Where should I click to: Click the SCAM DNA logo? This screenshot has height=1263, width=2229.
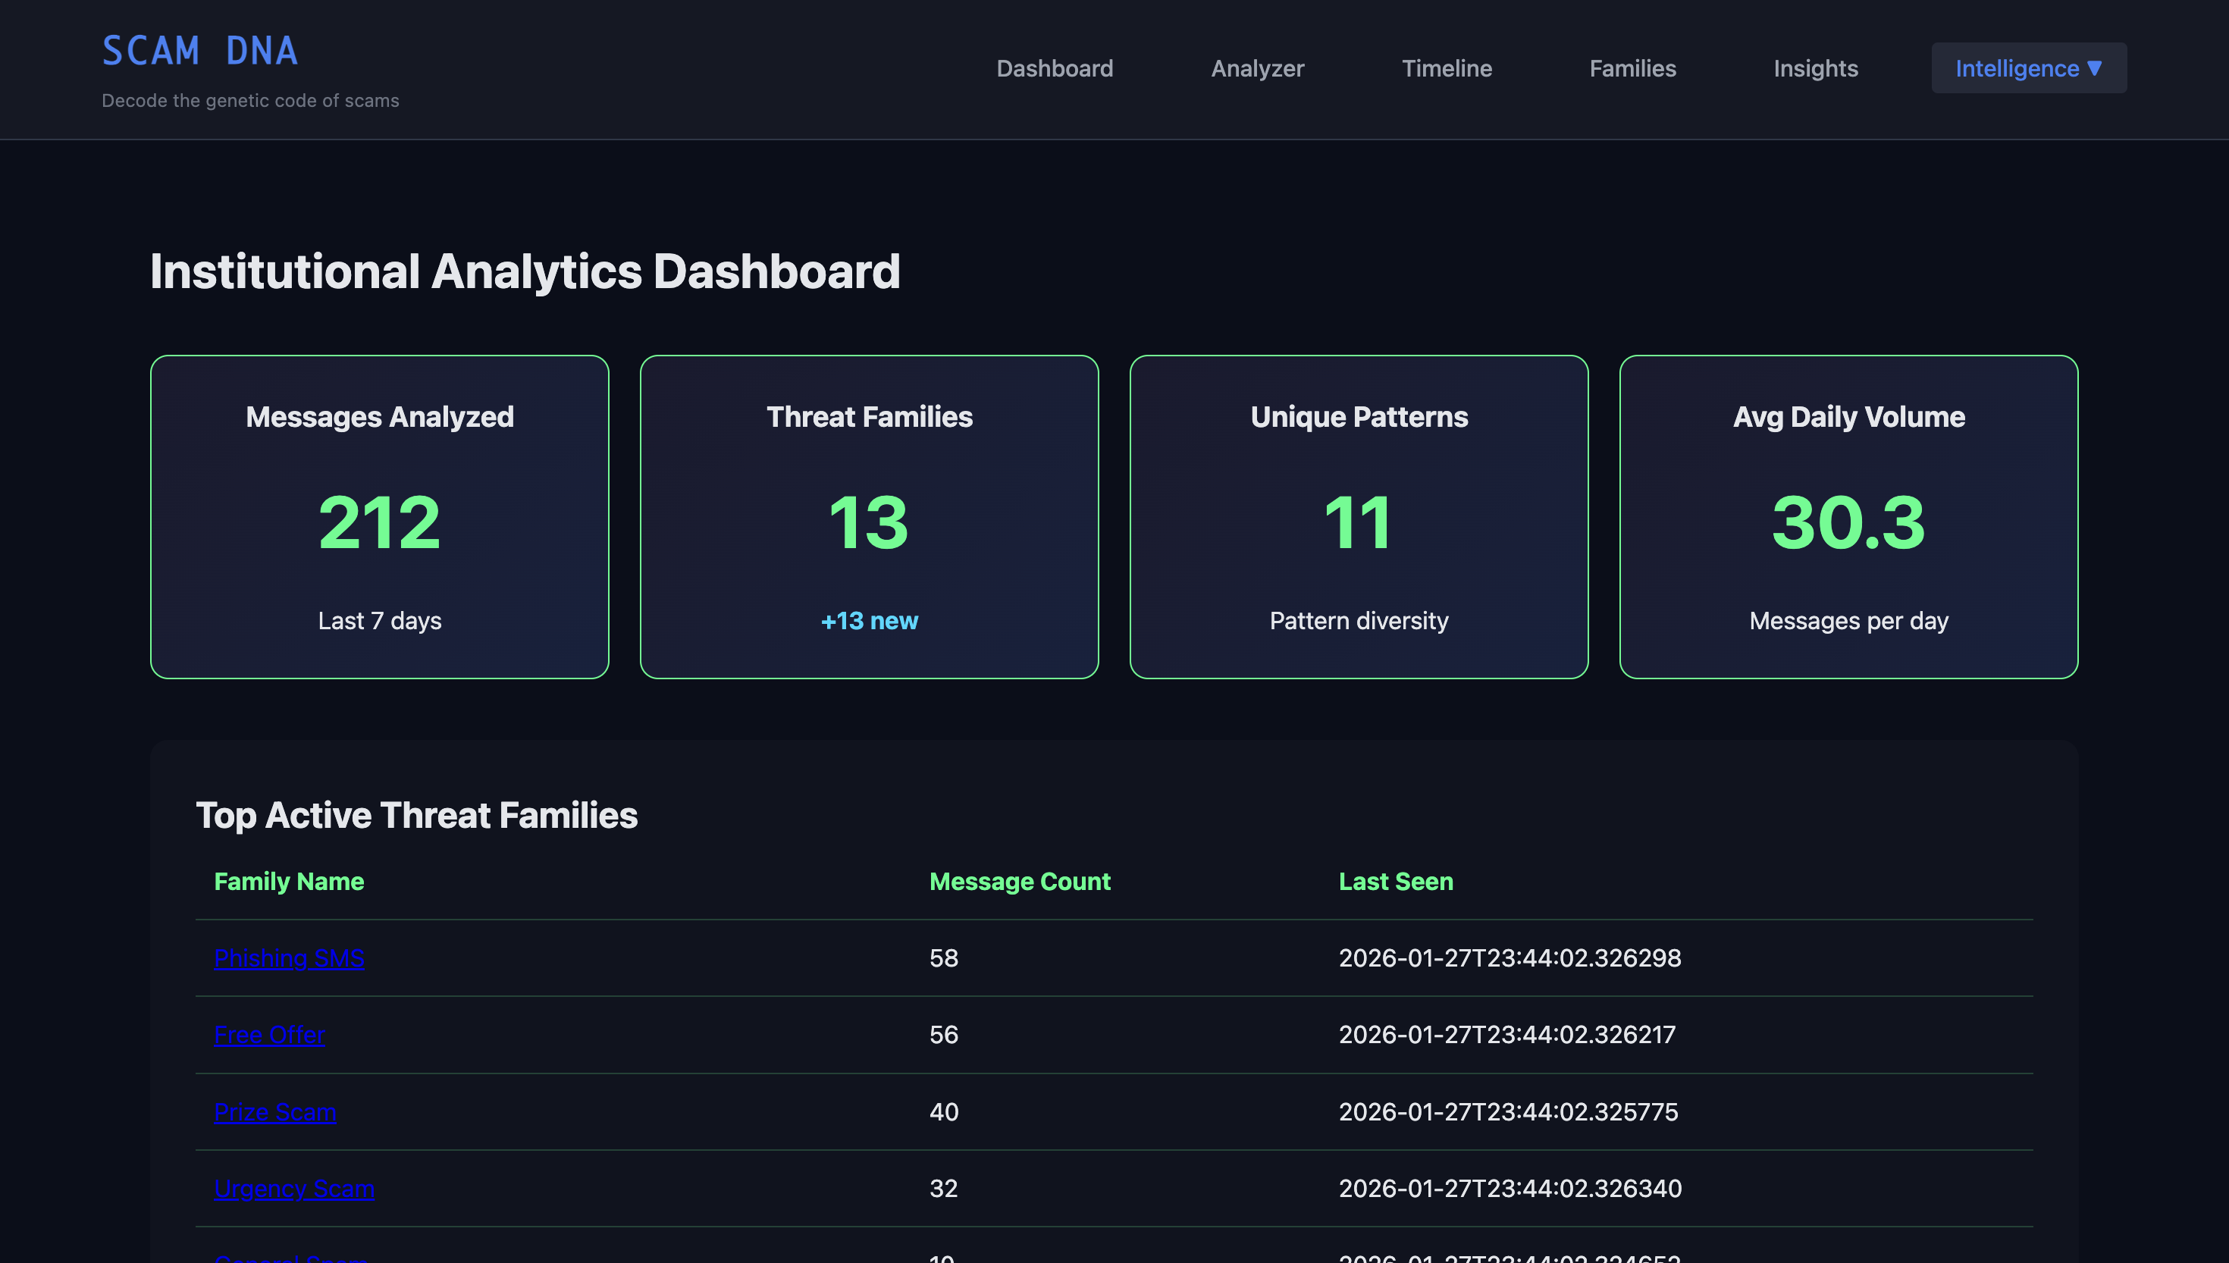tap(200, 52)
